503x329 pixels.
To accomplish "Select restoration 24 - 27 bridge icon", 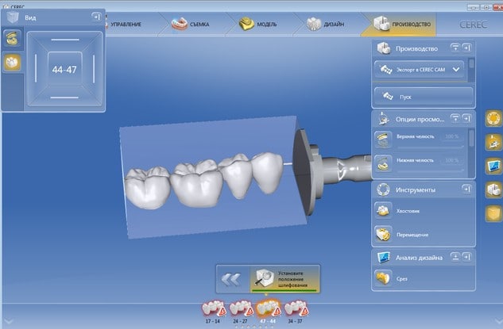I will [x=239, y=310].
